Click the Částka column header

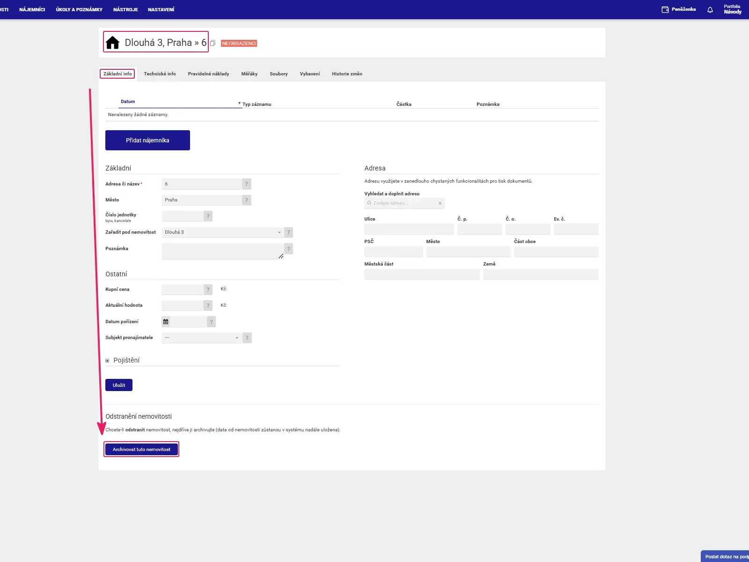pyautogui.click(x=404, y=104)
